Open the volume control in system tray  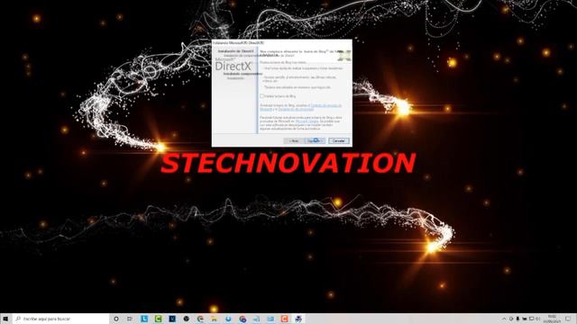pos(538,319)
